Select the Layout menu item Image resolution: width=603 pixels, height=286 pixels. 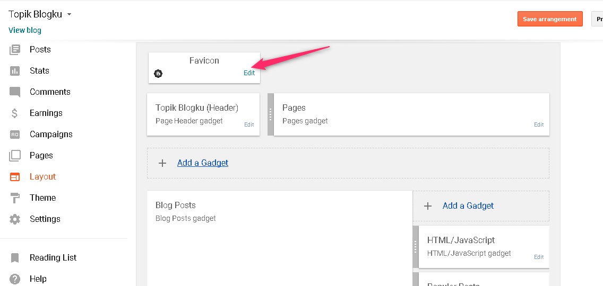click(42, 176)
